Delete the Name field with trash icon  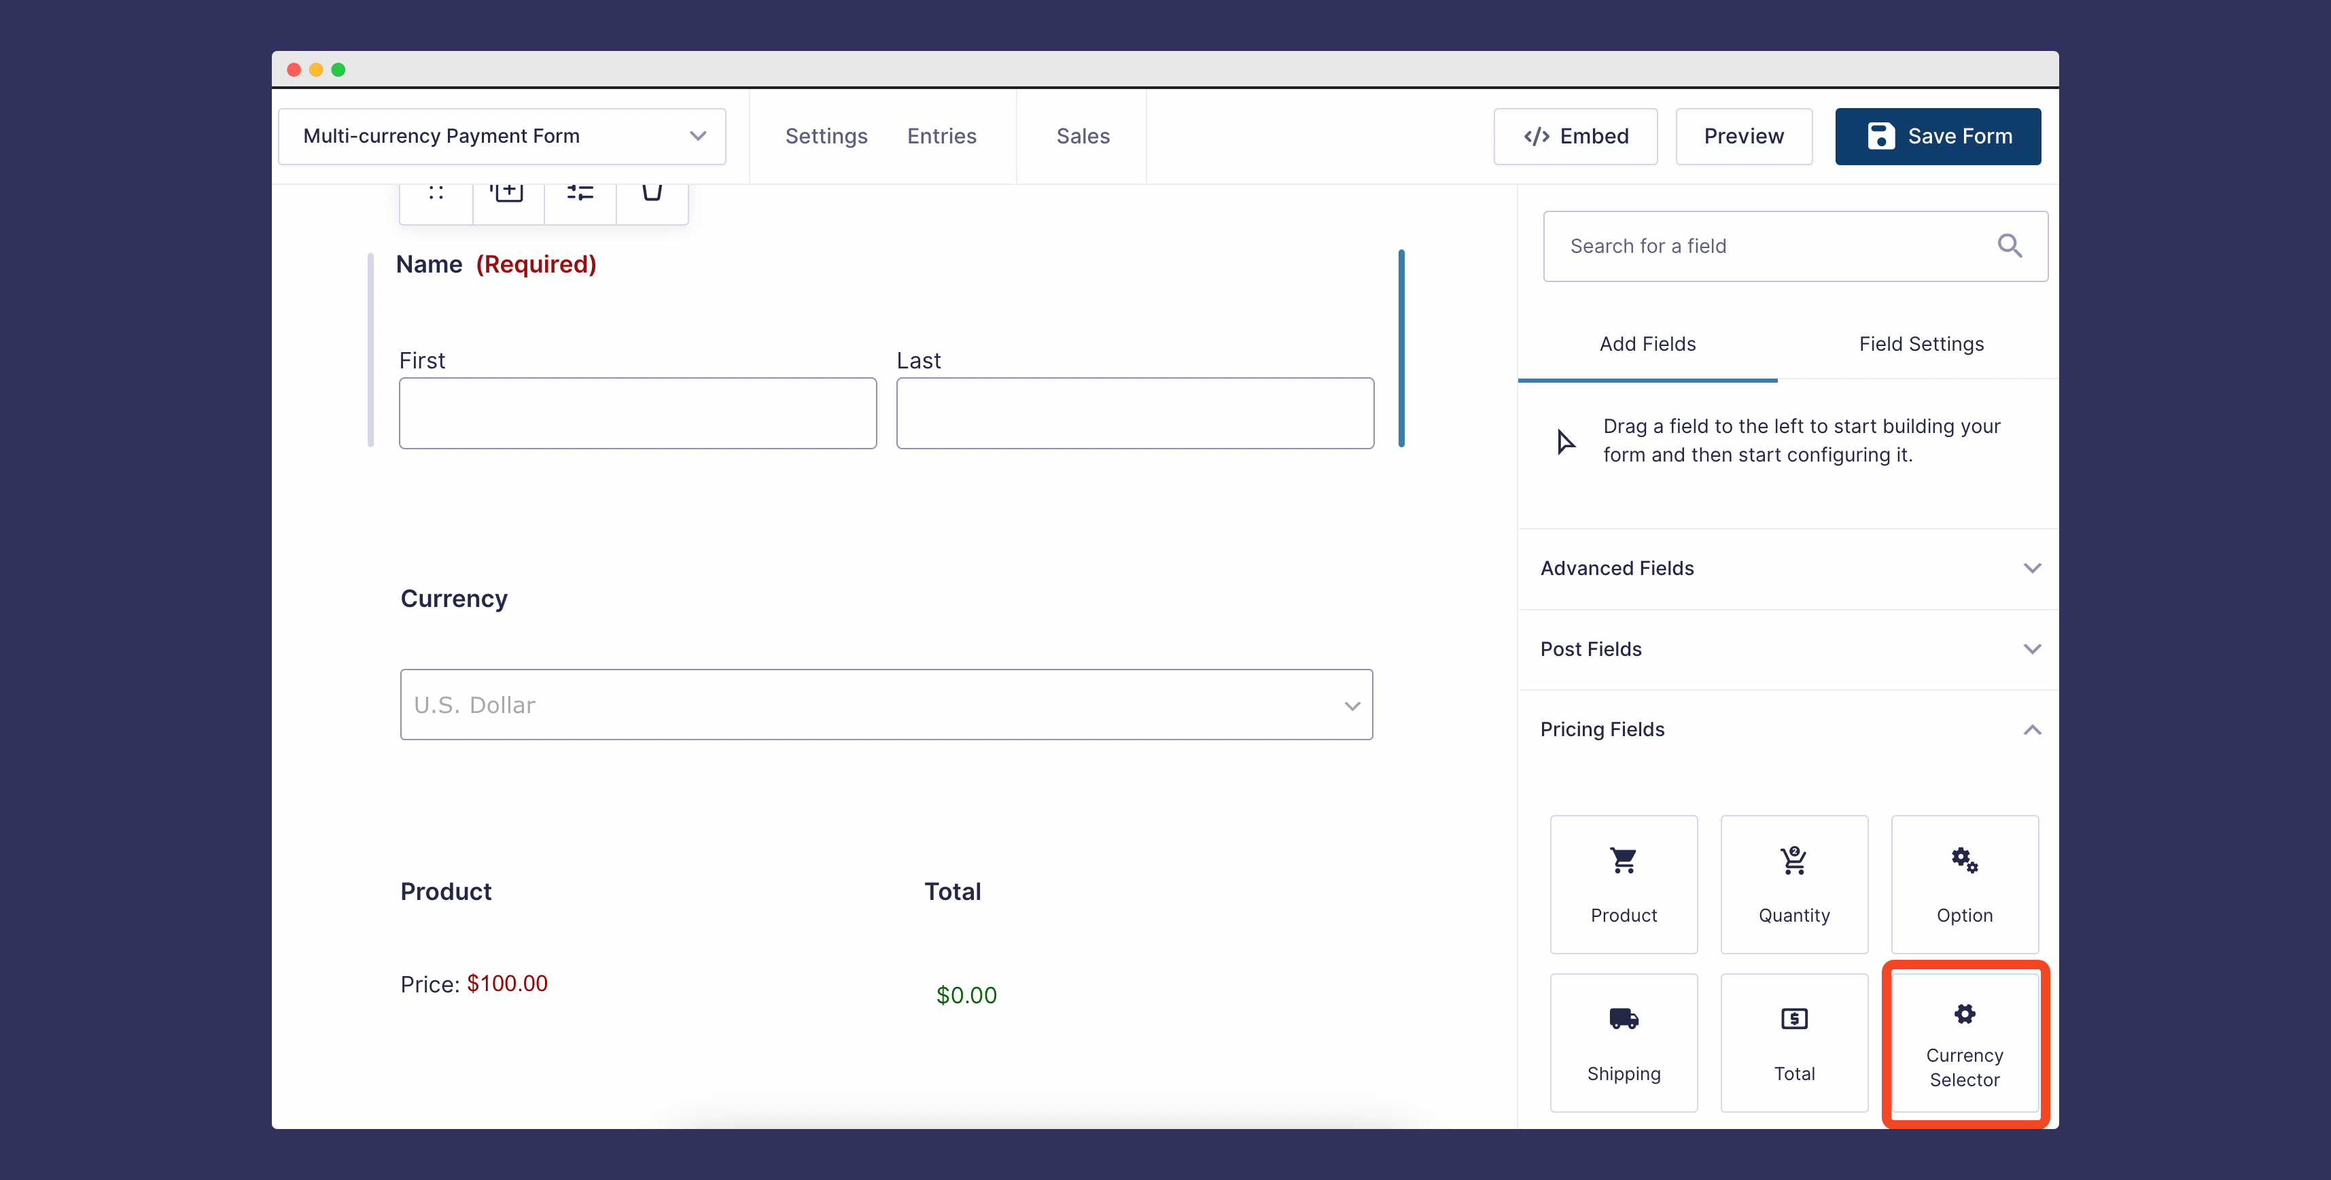click(x=652, y=191)
